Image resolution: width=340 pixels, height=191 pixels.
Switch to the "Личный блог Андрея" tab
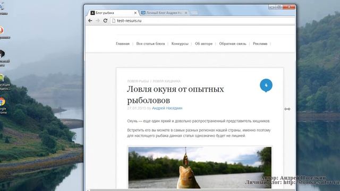pos(164,13)
